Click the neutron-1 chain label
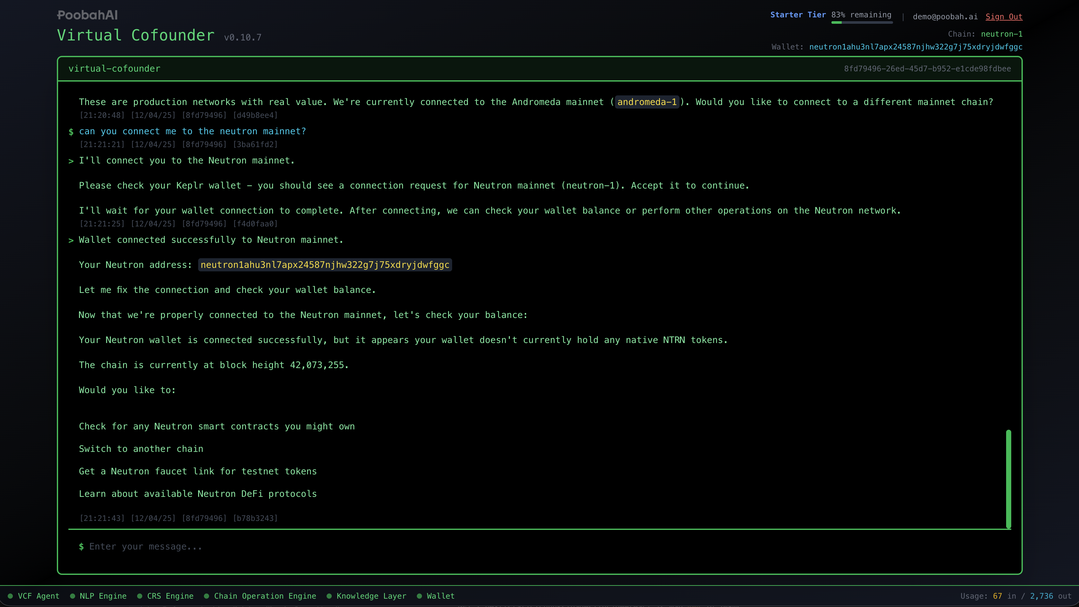 [x=1002, y=34]
